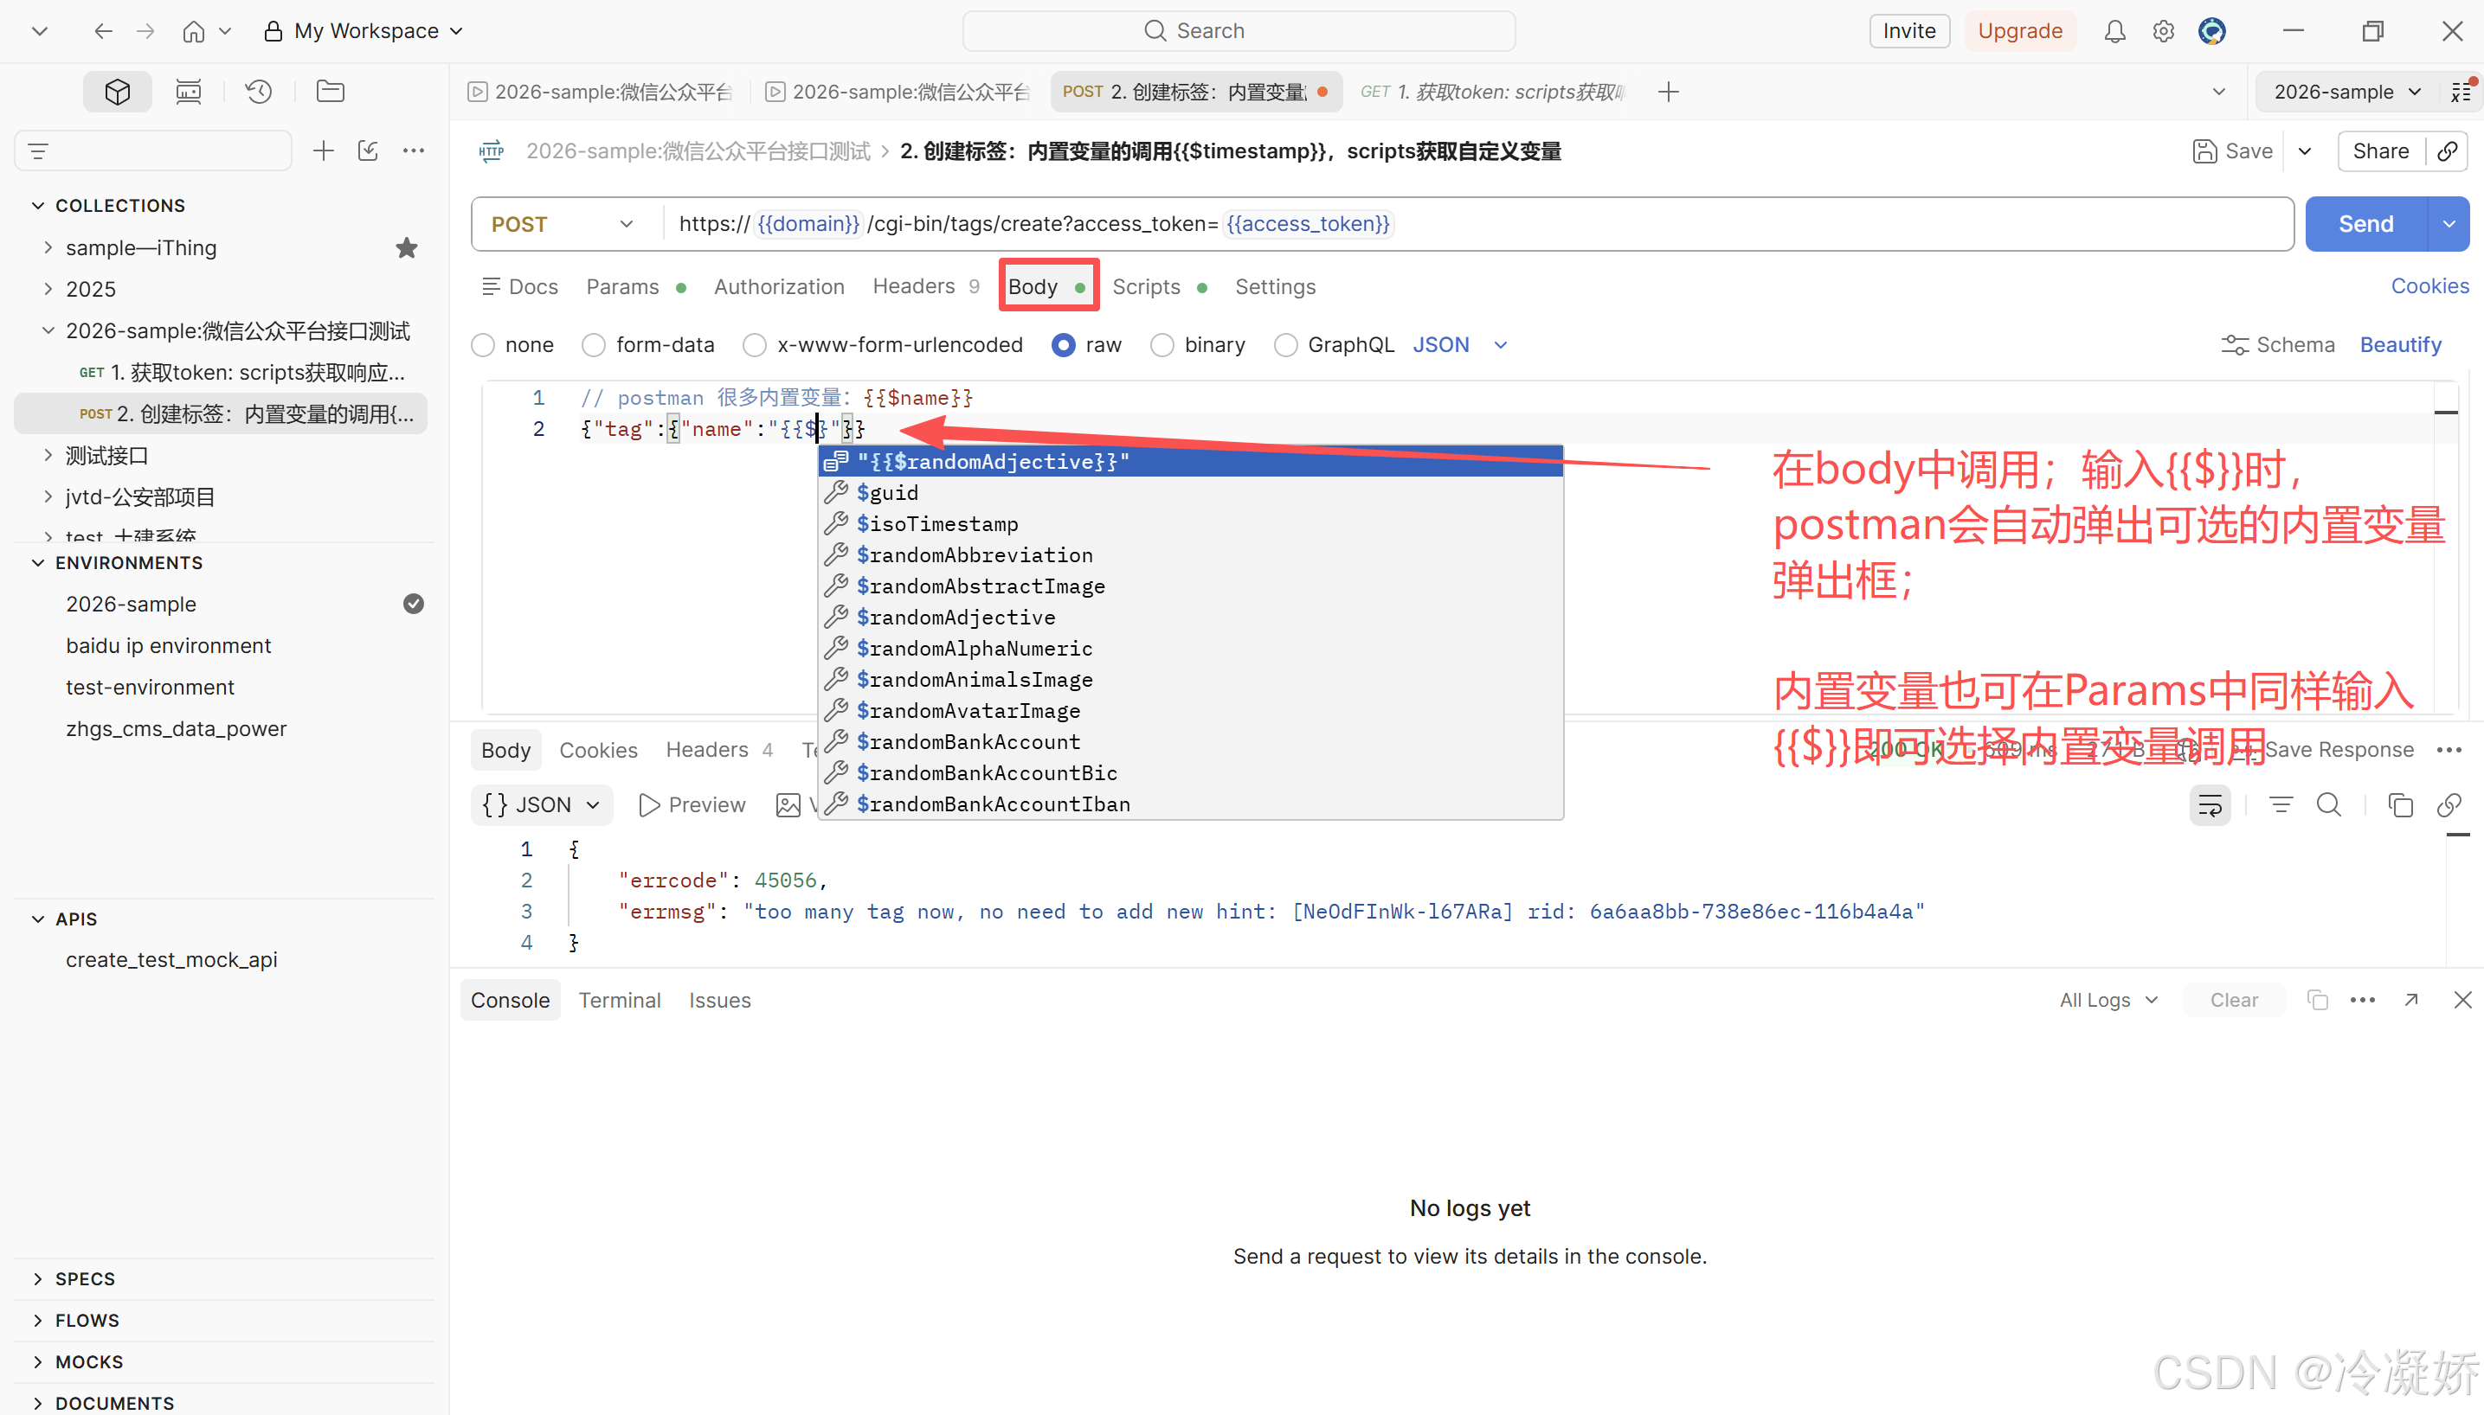
Task: Open the settings gear icon
Action: point(2163,31)
